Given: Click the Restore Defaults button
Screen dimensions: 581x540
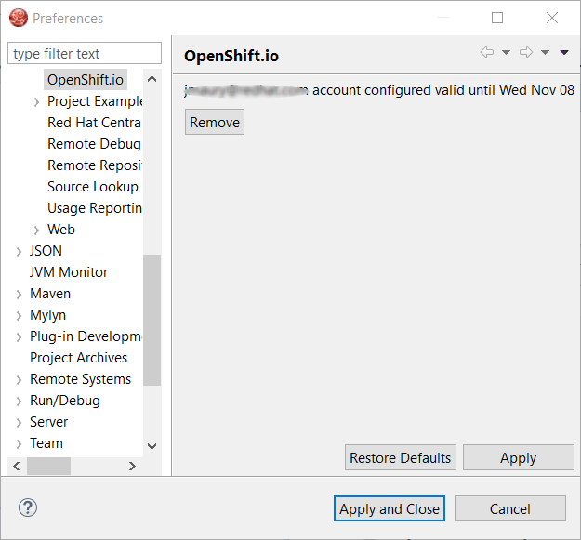Looking at the screenshot, I should point(400,457).
